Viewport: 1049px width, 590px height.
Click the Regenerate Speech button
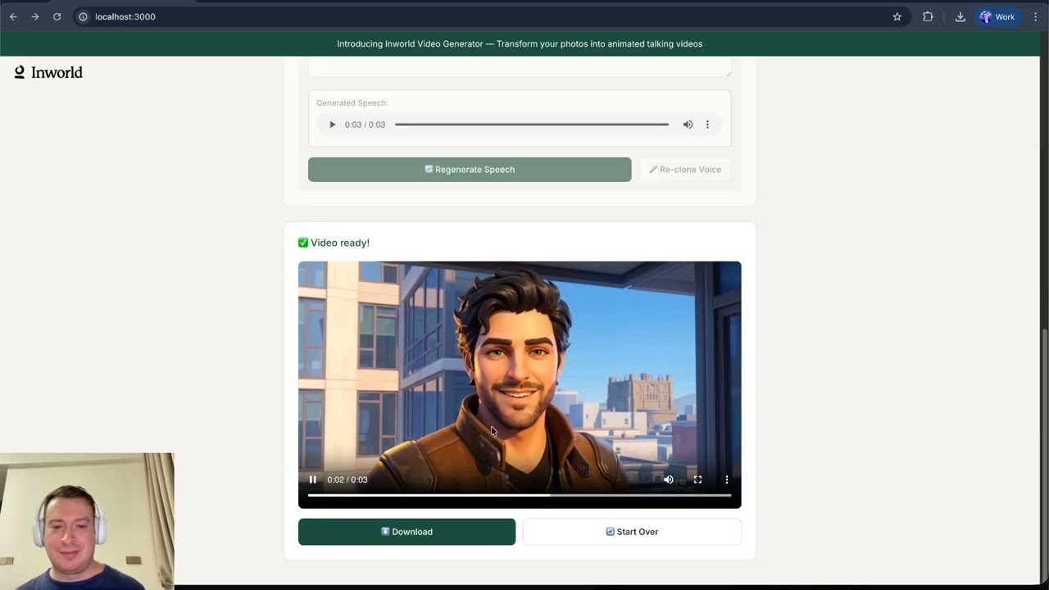click(x=470, y=170)
